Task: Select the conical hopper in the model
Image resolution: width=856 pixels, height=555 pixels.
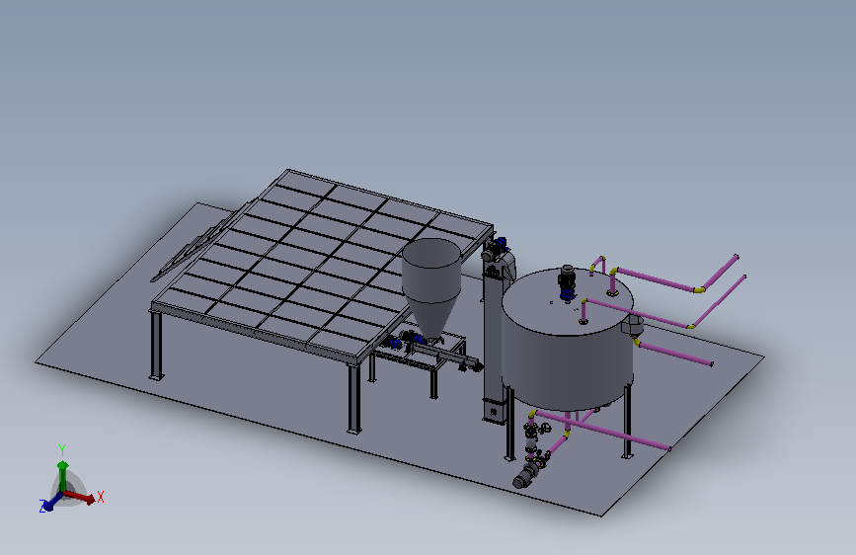Action: [431, 287]
